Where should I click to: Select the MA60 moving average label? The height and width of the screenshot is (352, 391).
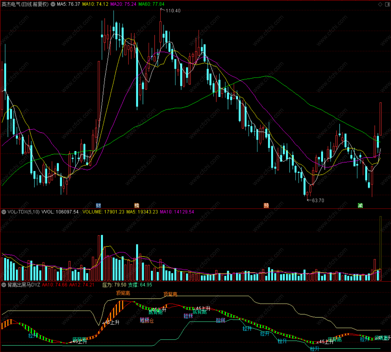point(151,4)
